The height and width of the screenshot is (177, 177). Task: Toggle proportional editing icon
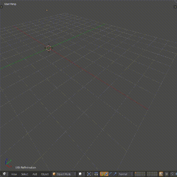click(x=167, y=174)
